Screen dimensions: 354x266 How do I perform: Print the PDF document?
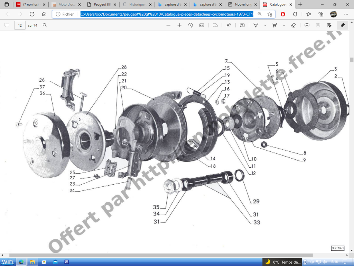tap(307, 25)
